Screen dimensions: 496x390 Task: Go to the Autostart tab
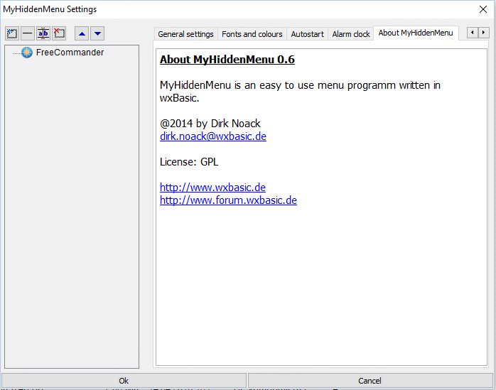point(307,34)
